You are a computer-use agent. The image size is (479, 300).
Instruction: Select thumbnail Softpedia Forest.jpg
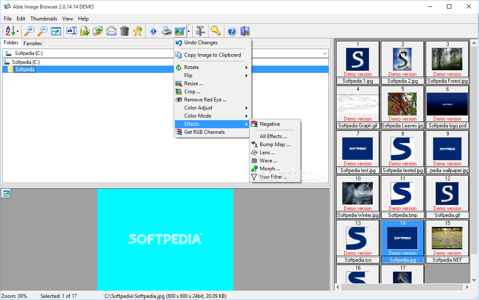point(447,63)
